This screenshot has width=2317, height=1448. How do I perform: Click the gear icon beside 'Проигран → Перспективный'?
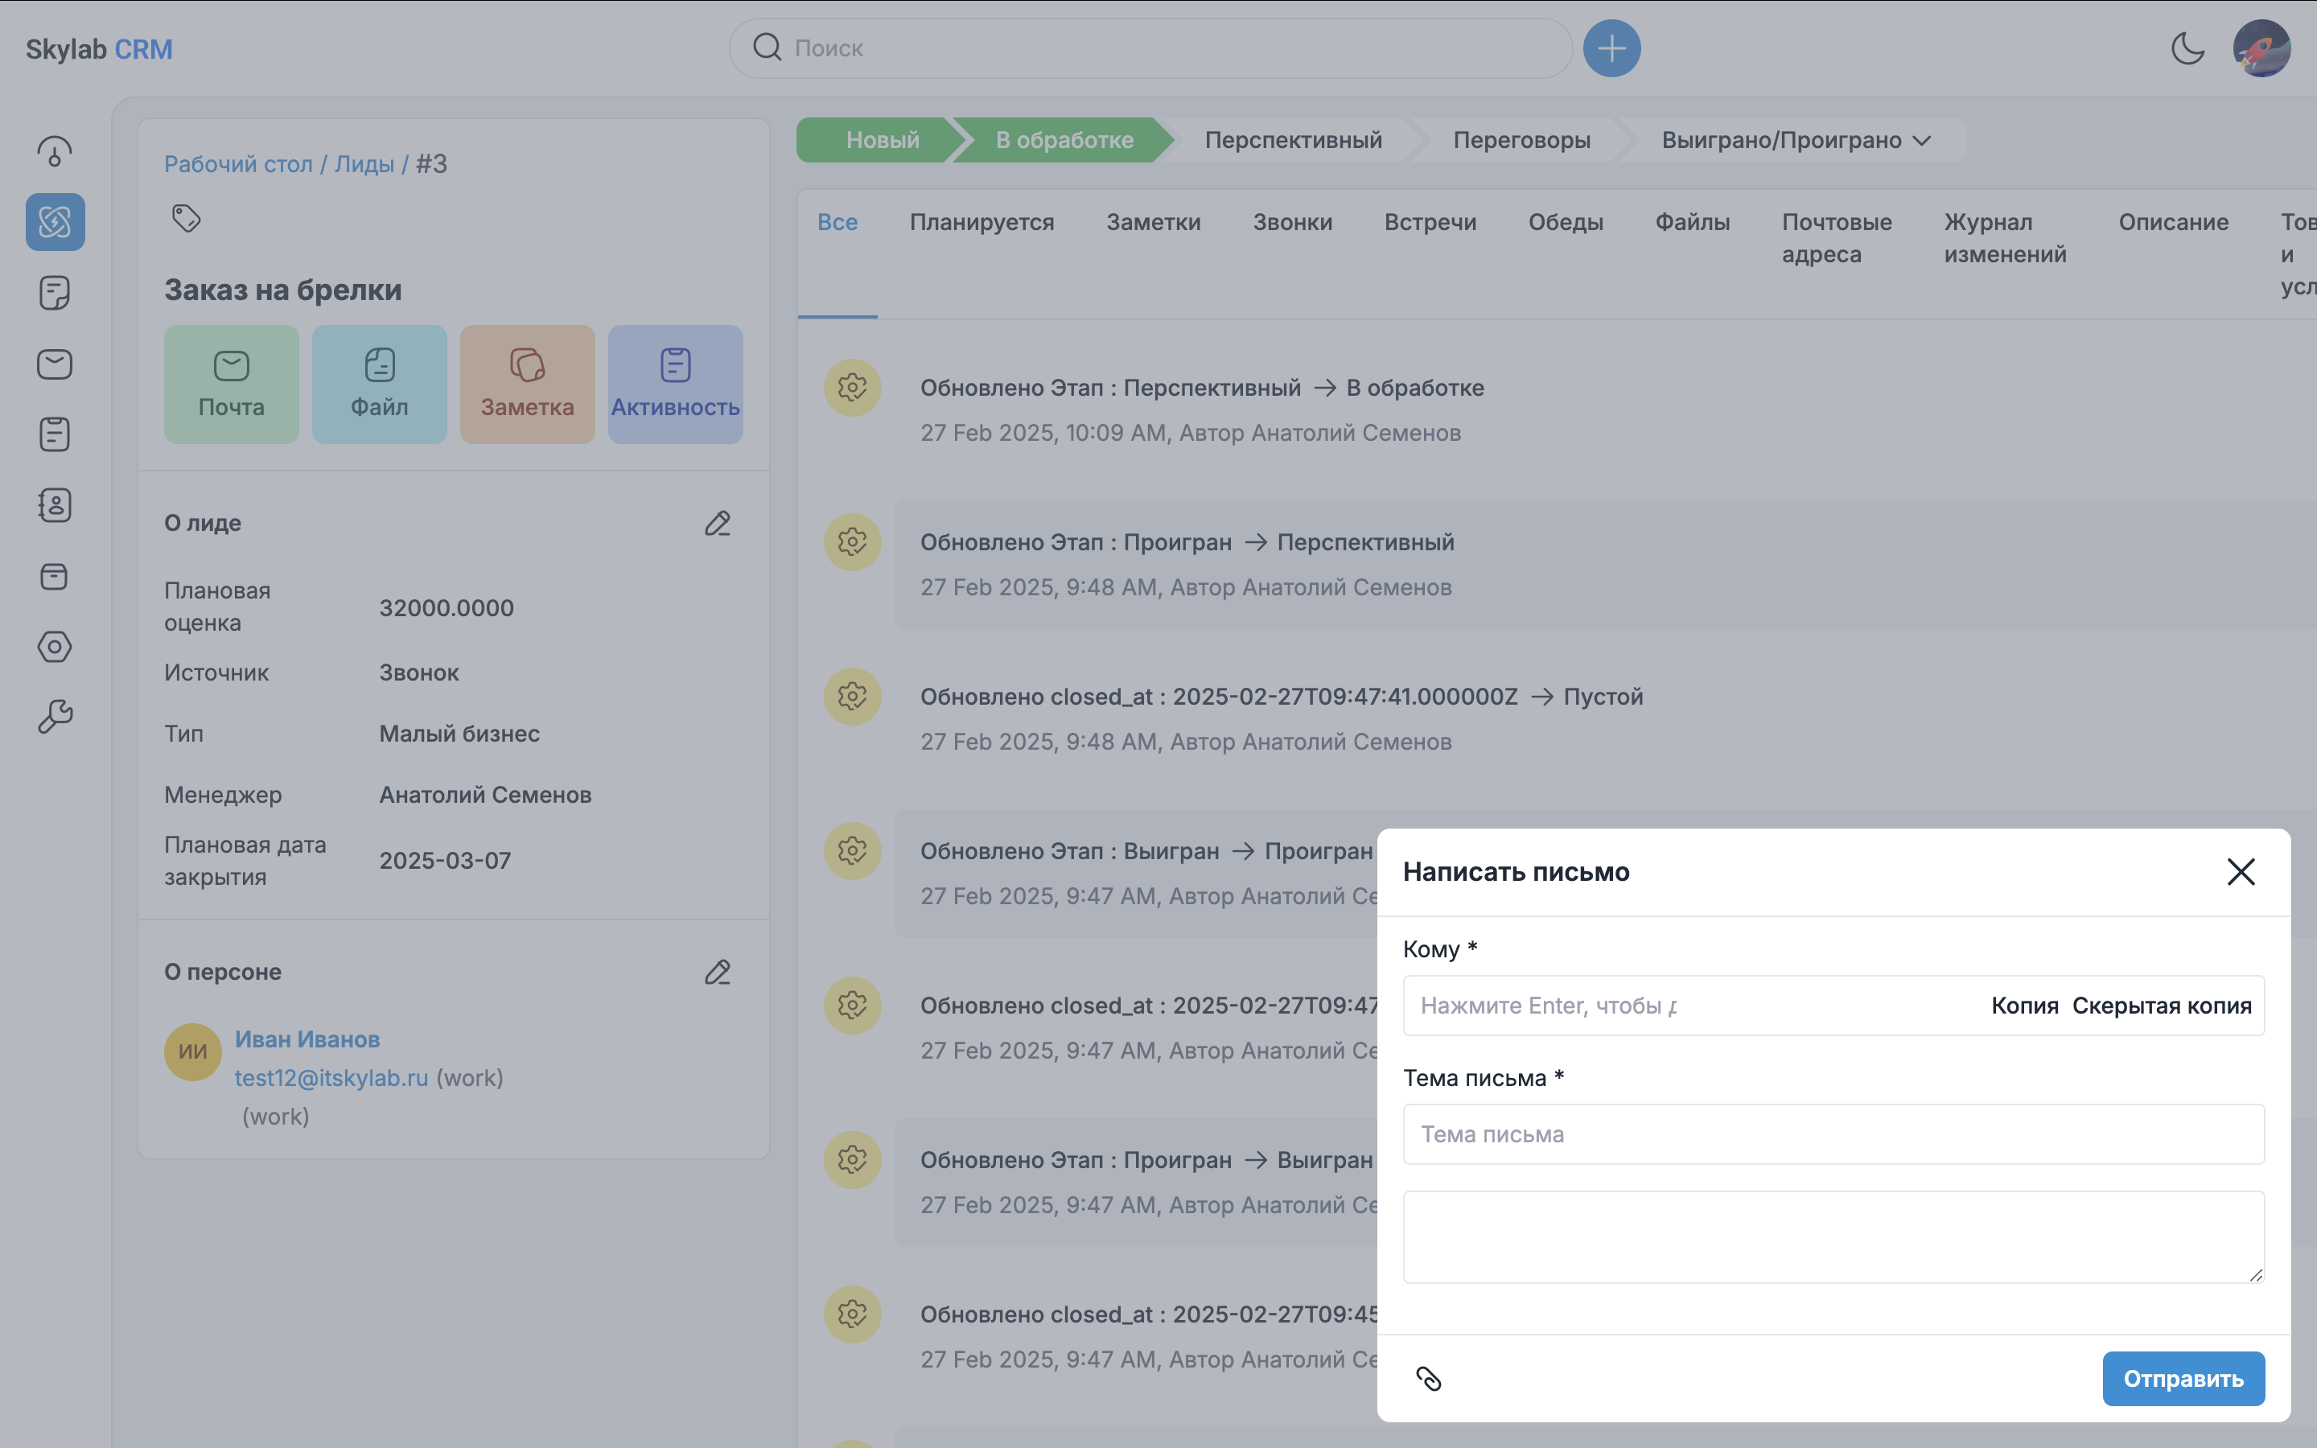click(x=852, y=542)
